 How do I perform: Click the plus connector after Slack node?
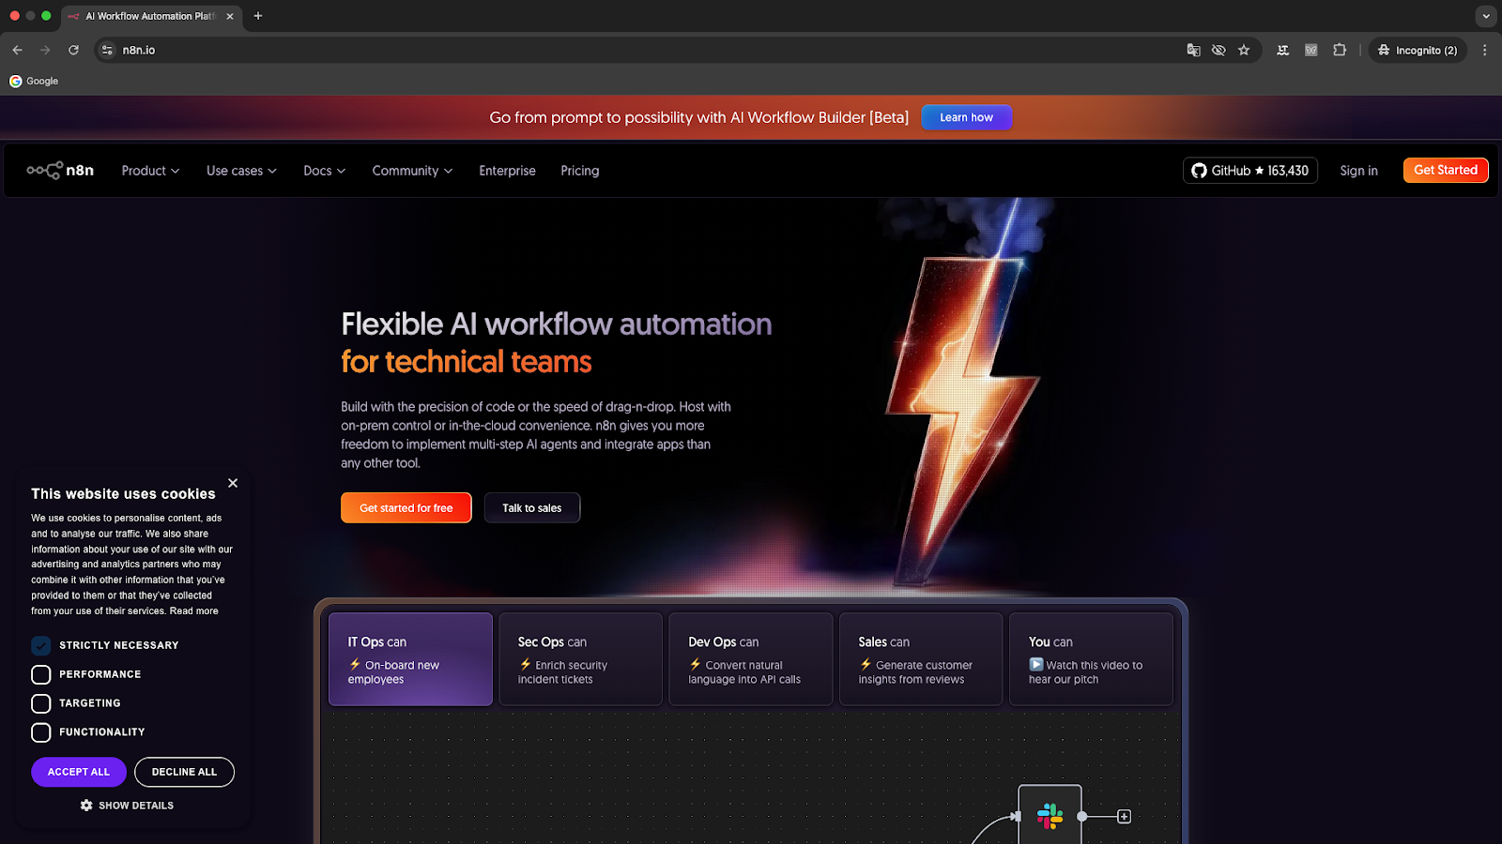coord(1124,817)
